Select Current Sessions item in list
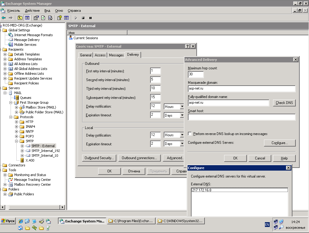 85,38
